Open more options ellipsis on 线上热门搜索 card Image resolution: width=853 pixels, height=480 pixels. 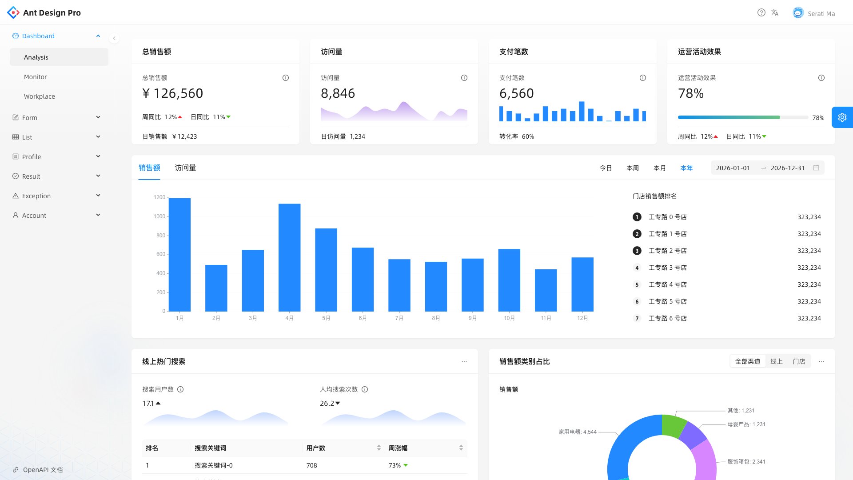[464, 361]
